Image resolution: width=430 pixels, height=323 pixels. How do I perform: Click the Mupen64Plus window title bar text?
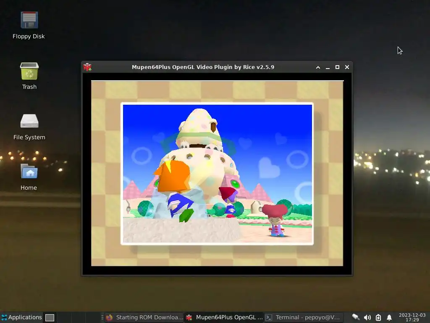[203, 67]
